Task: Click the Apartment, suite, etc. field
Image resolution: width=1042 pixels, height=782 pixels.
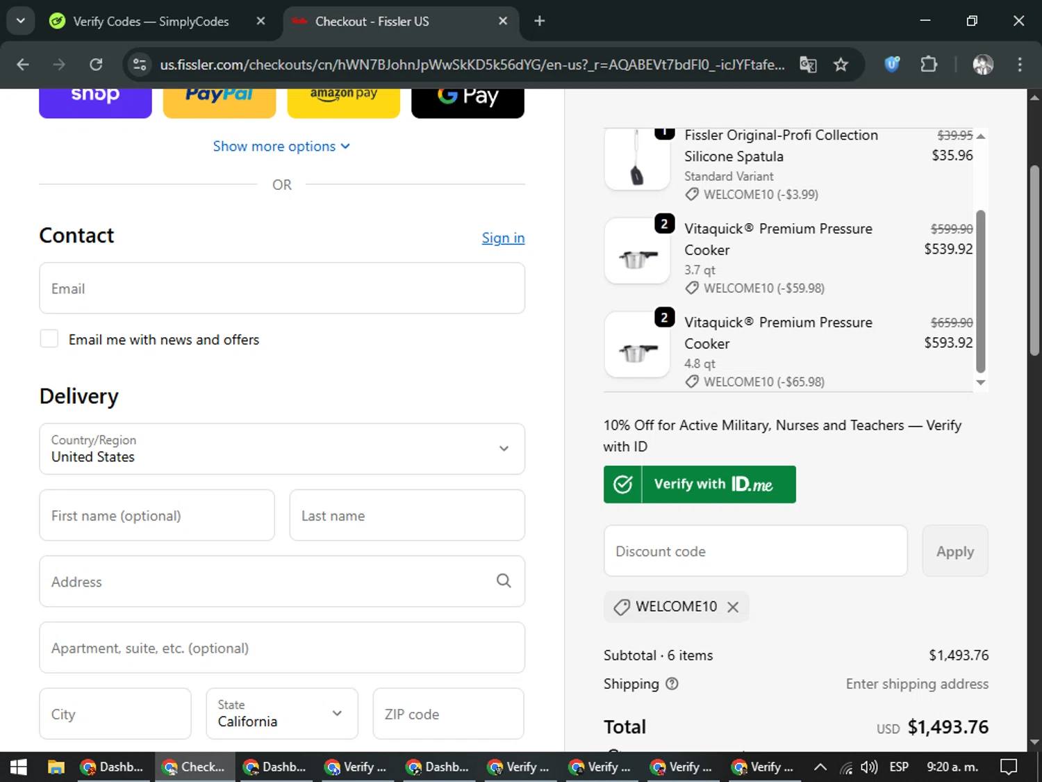Action: click(x=282, y=647)
